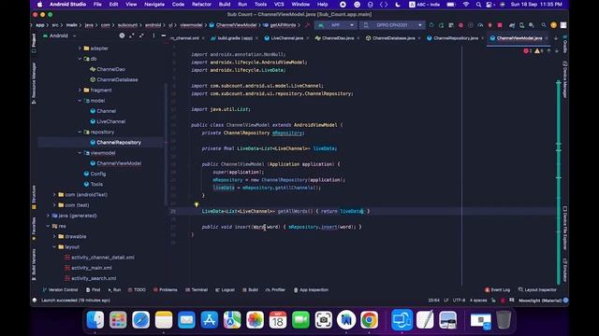Click Select Opened File target icon
Image resolution: width=599 pixels, height=336 pixels.
[x=122, y=35]
